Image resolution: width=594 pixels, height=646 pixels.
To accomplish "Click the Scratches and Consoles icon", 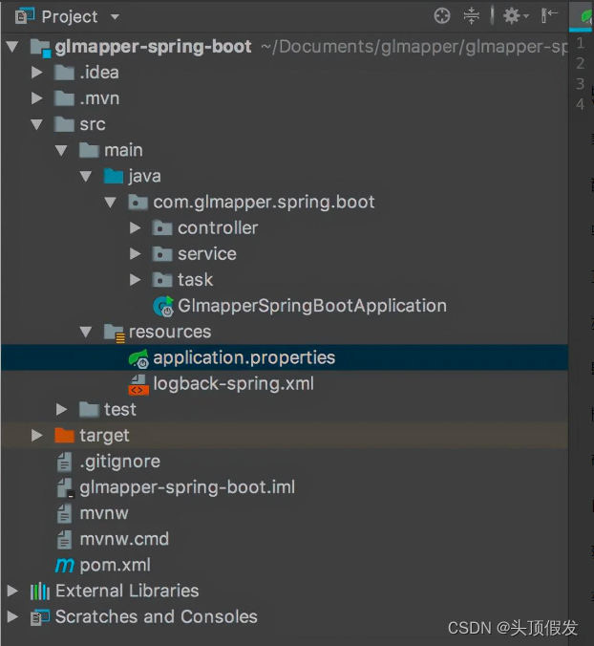I will [x=40, y=617].
